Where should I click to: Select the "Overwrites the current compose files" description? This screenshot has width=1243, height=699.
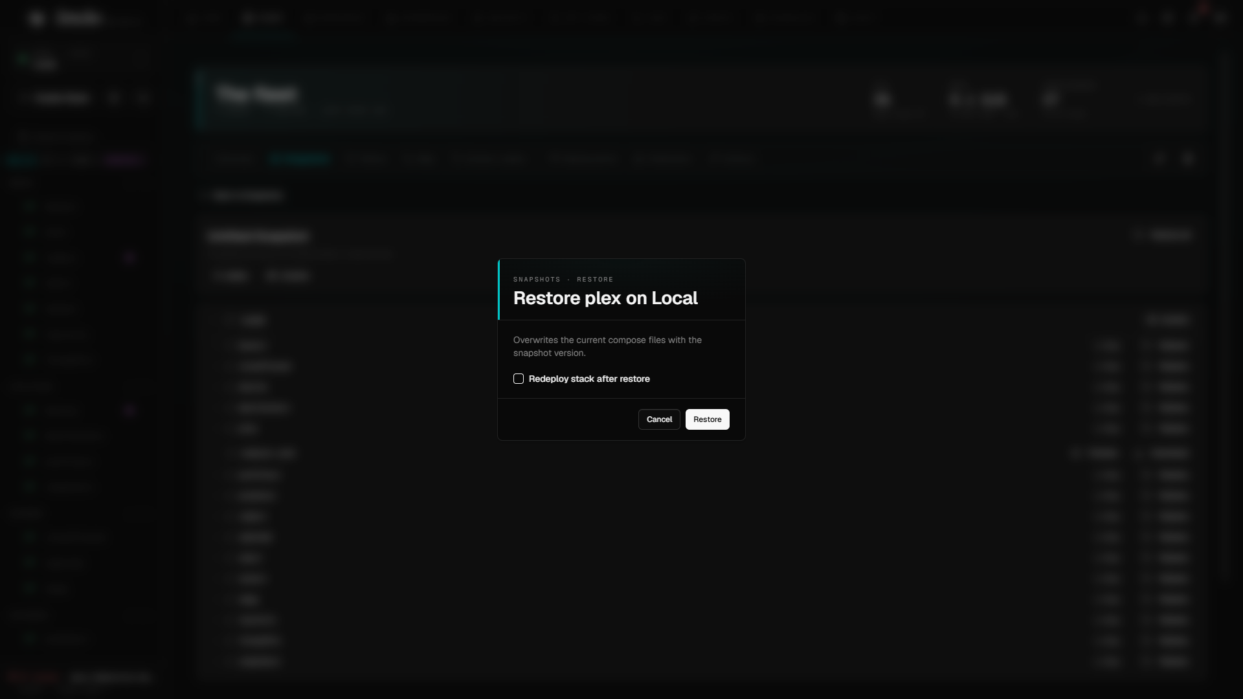(x=607, y=346)
